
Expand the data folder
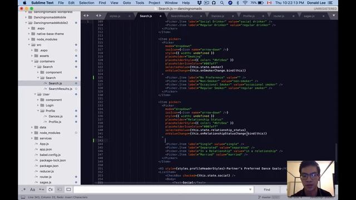pos(32,127)
